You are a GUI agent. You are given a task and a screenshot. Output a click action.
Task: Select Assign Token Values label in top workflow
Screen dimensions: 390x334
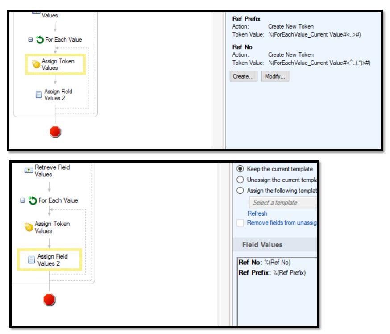click(58, 64)
